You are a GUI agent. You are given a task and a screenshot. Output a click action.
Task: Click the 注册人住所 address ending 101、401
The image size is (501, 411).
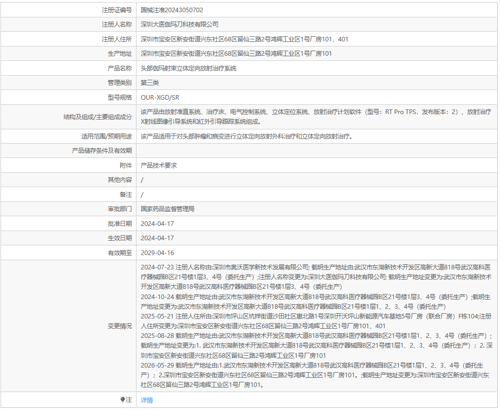pos(244,39)
